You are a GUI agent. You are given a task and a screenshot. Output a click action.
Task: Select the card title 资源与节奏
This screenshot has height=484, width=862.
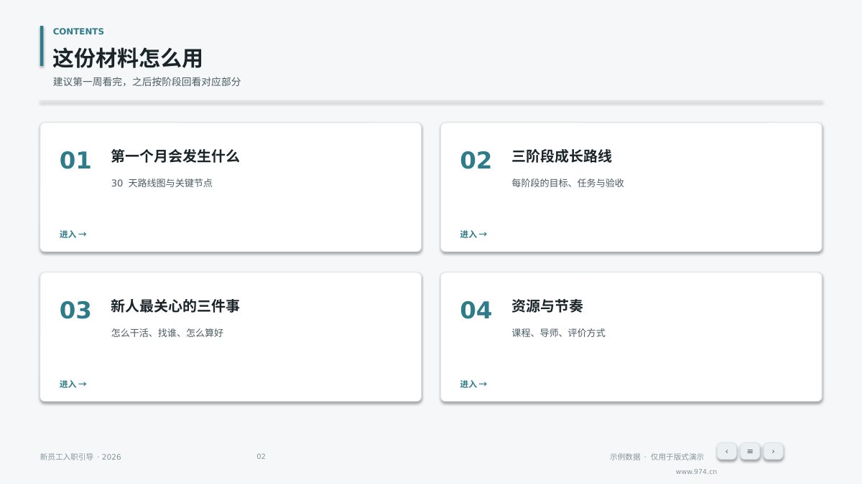547,306
